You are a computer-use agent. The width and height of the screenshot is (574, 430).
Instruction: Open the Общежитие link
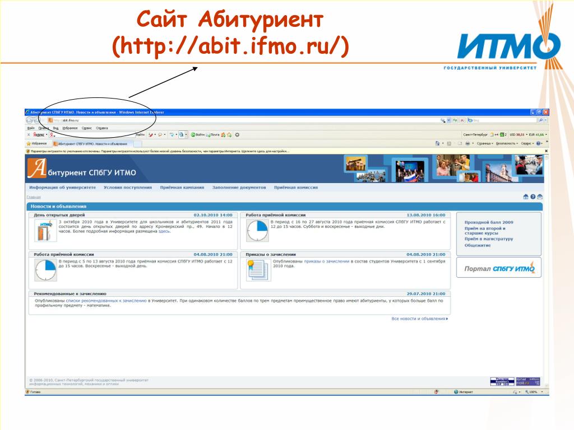click(478, 245)
